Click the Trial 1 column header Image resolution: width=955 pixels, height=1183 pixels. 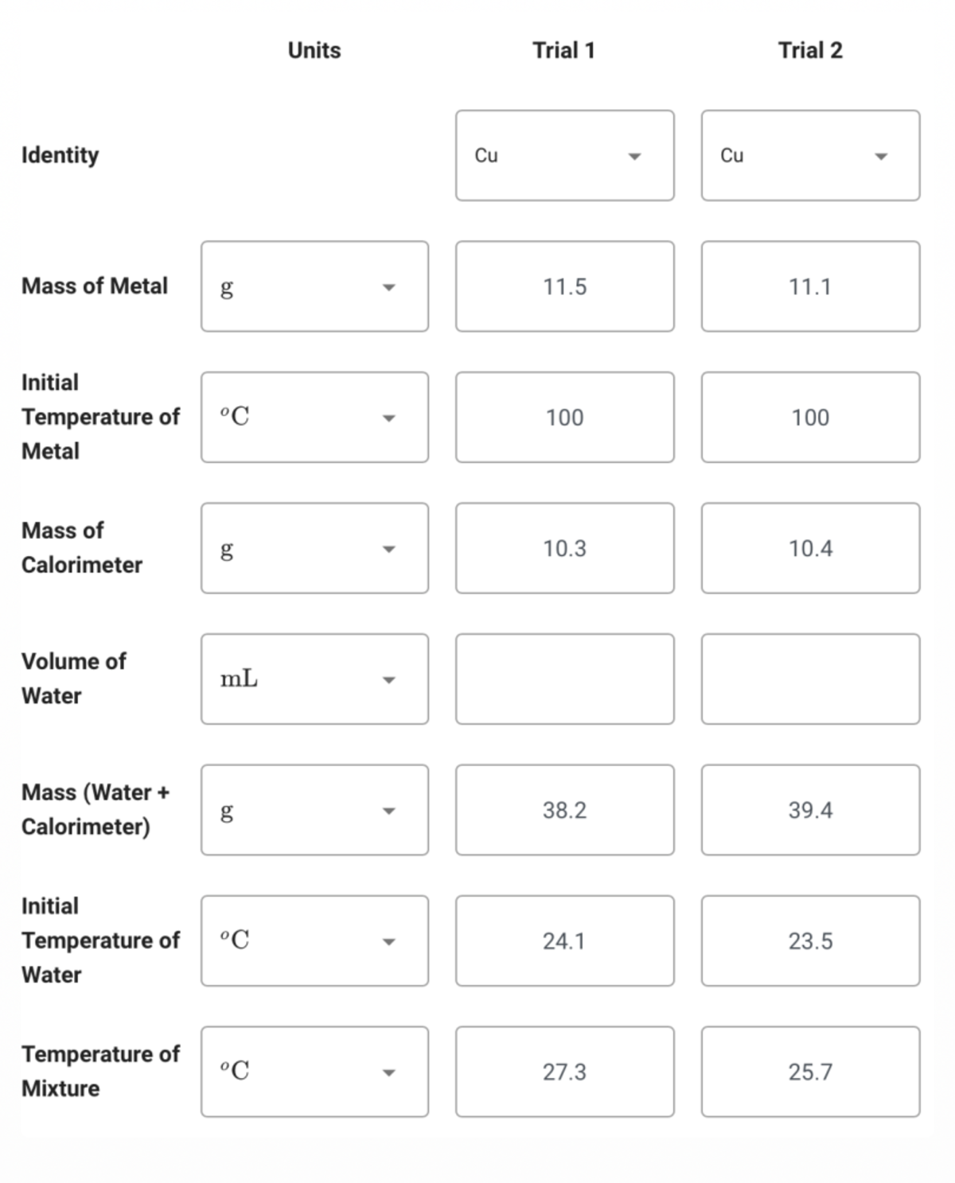click(563, 50)
